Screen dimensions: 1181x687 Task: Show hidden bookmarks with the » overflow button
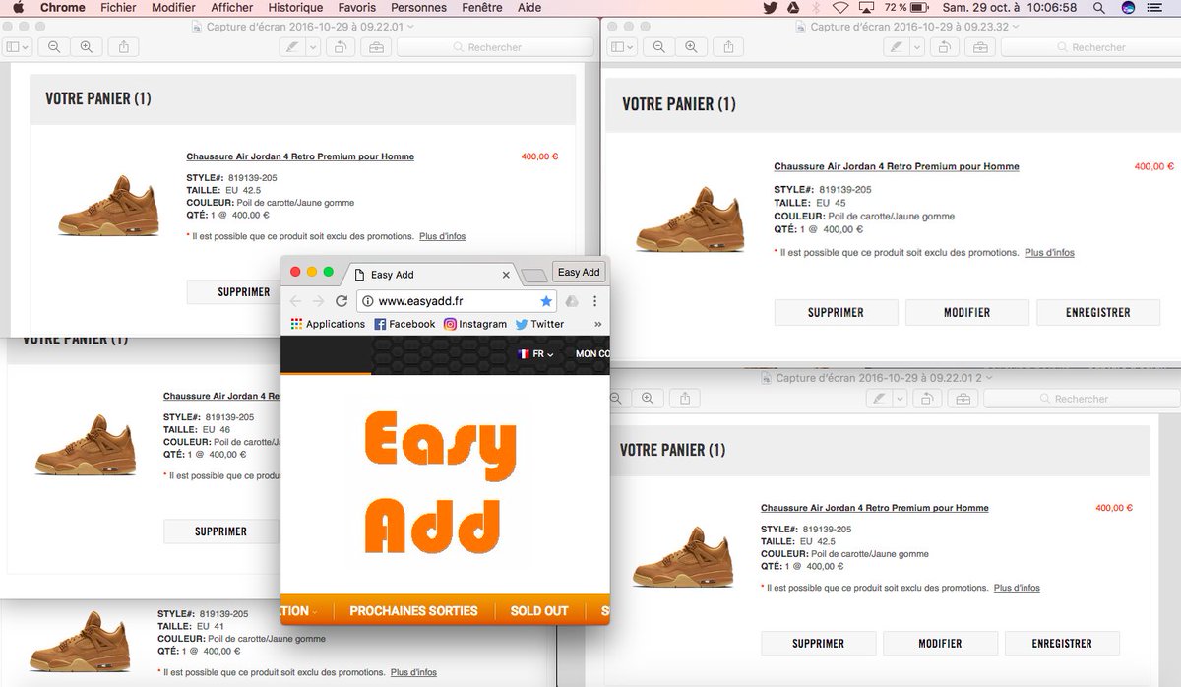click(x=597, y=324)
